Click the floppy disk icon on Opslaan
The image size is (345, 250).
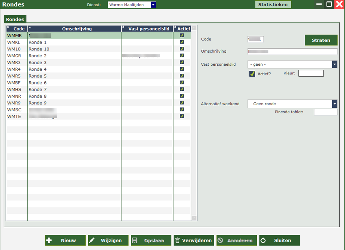[x=135, y=241]
